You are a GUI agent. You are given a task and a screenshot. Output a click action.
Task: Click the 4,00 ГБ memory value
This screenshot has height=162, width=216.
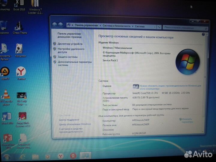click(146, 97)
